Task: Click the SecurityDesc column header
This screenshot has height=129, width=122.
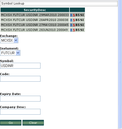Action: point(35,10)
